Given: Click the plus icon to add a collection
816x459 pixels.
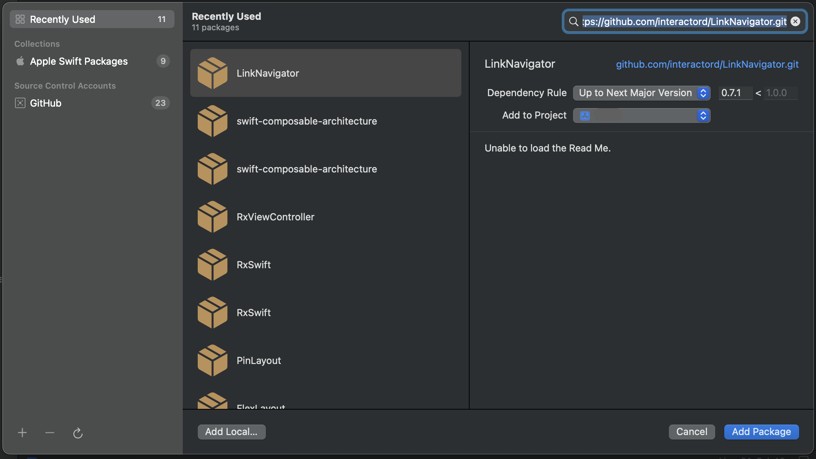Looking at the screenshot, I should coord(22,433).
